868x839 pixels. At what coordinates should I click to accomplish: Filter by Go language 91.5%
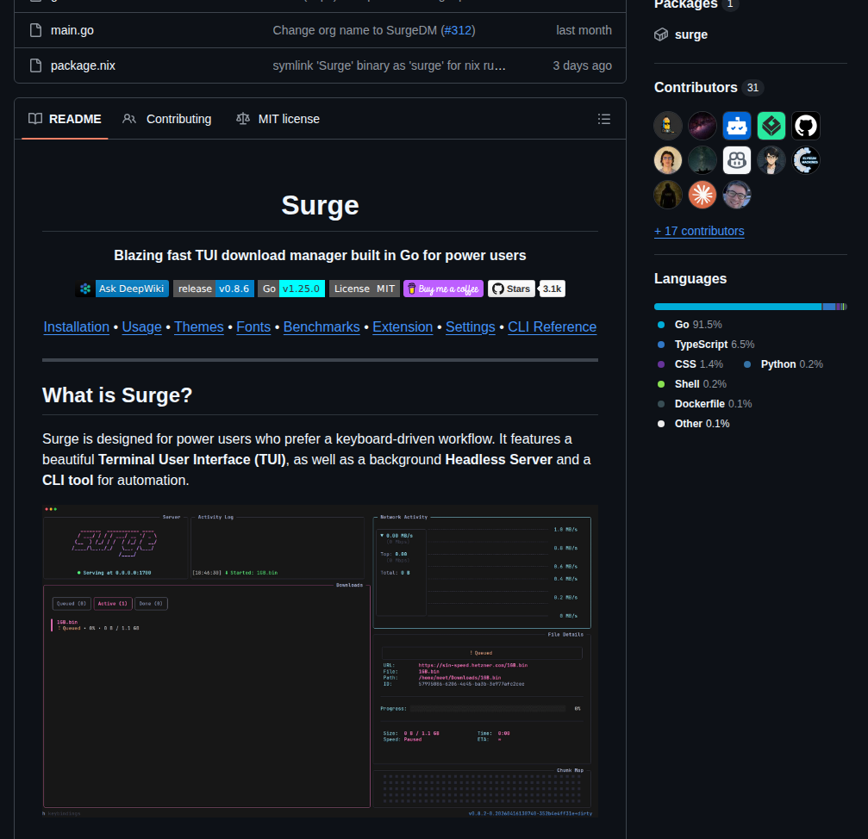click(690, 325)
